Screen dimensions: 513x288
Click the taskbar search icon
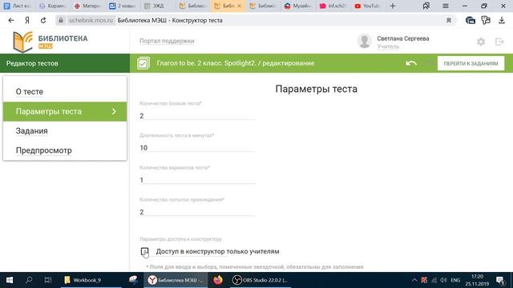[29, 280]
